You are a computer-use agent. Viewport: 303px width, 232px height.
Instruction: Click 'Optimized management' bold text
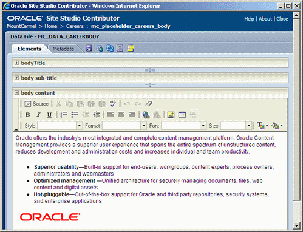64,180
